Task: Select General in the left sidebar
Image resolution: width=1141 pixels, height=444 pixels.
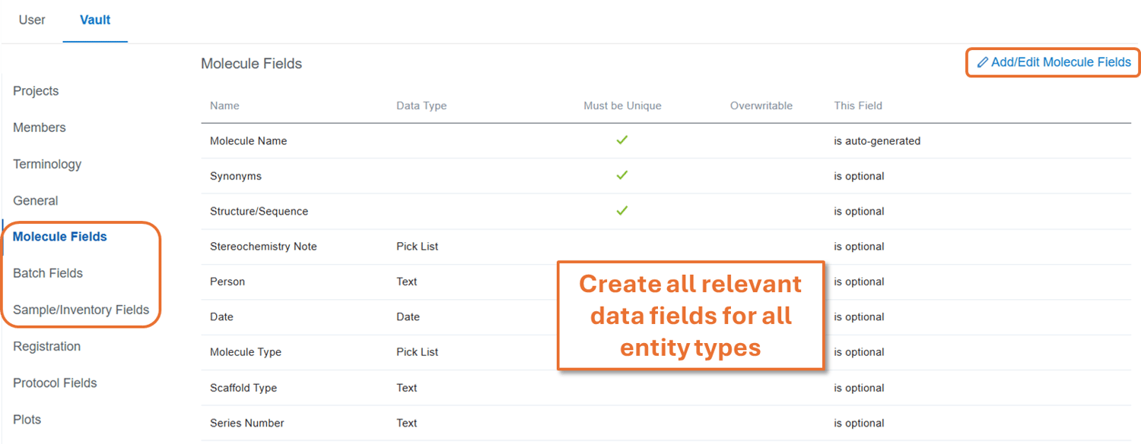Action: coord(36,201)
